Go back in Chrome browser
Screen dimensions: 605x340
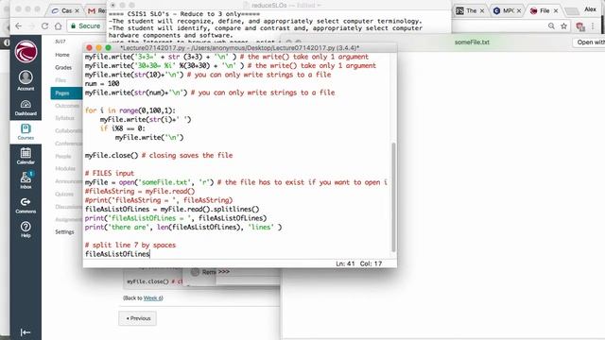(19, 25)
